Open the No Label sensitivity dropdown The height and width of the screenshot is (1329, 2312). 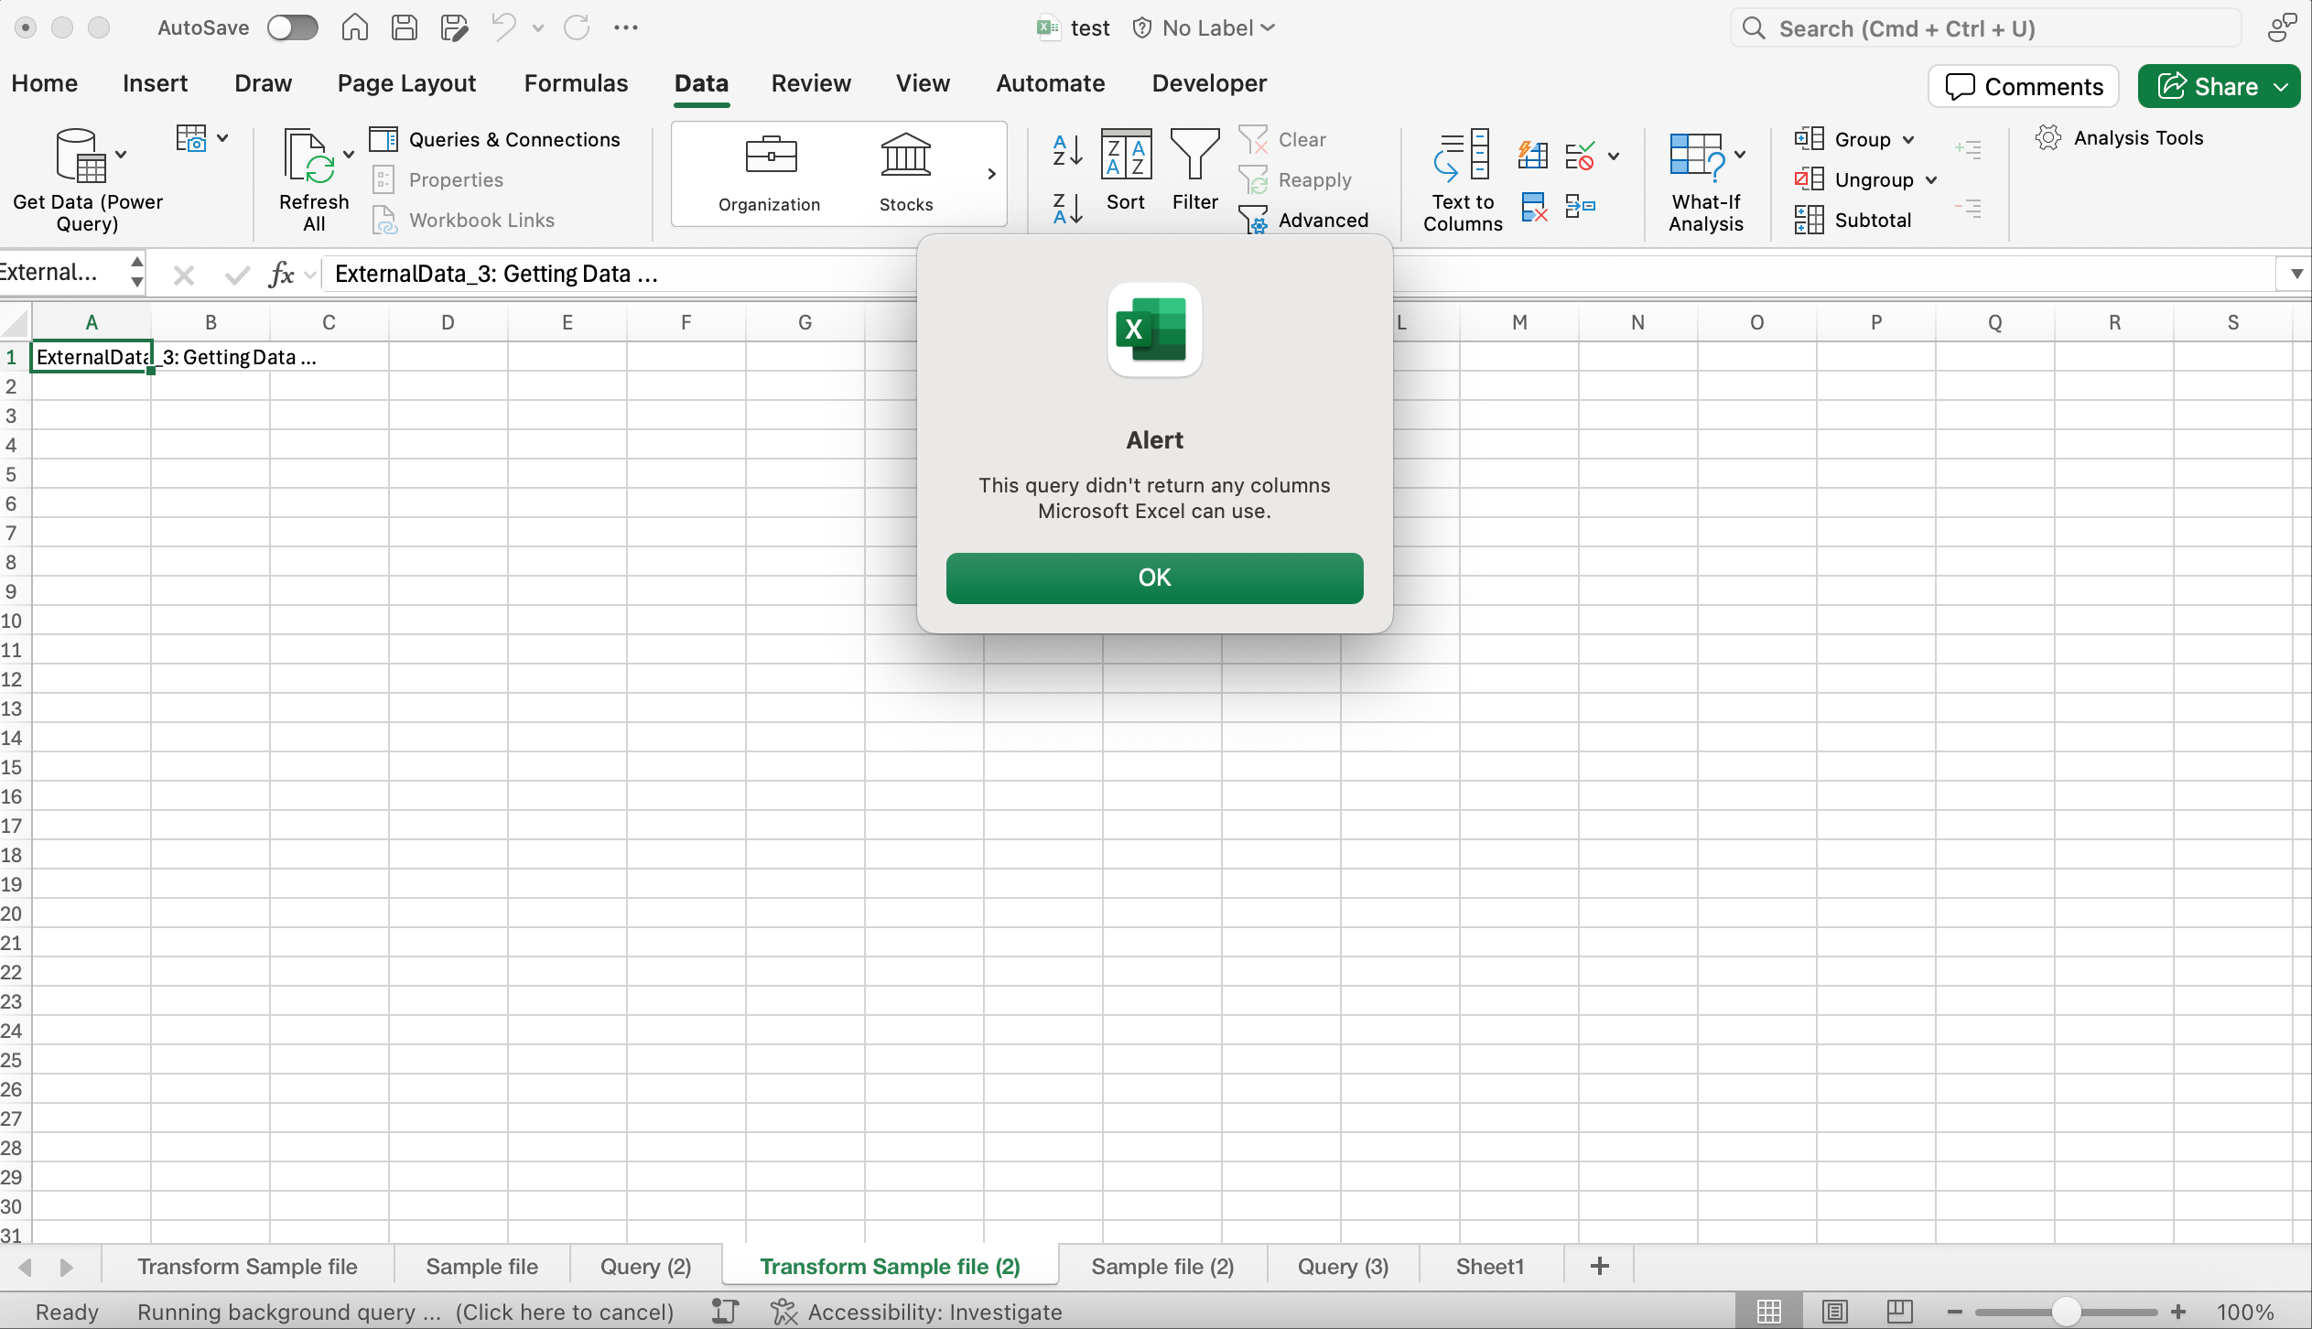click(1204, 27)
